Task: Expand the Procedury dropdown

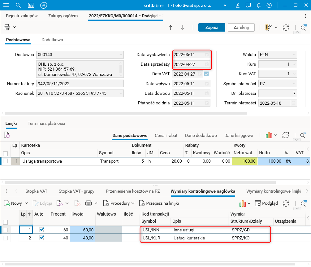Action: tap(133, 203)
